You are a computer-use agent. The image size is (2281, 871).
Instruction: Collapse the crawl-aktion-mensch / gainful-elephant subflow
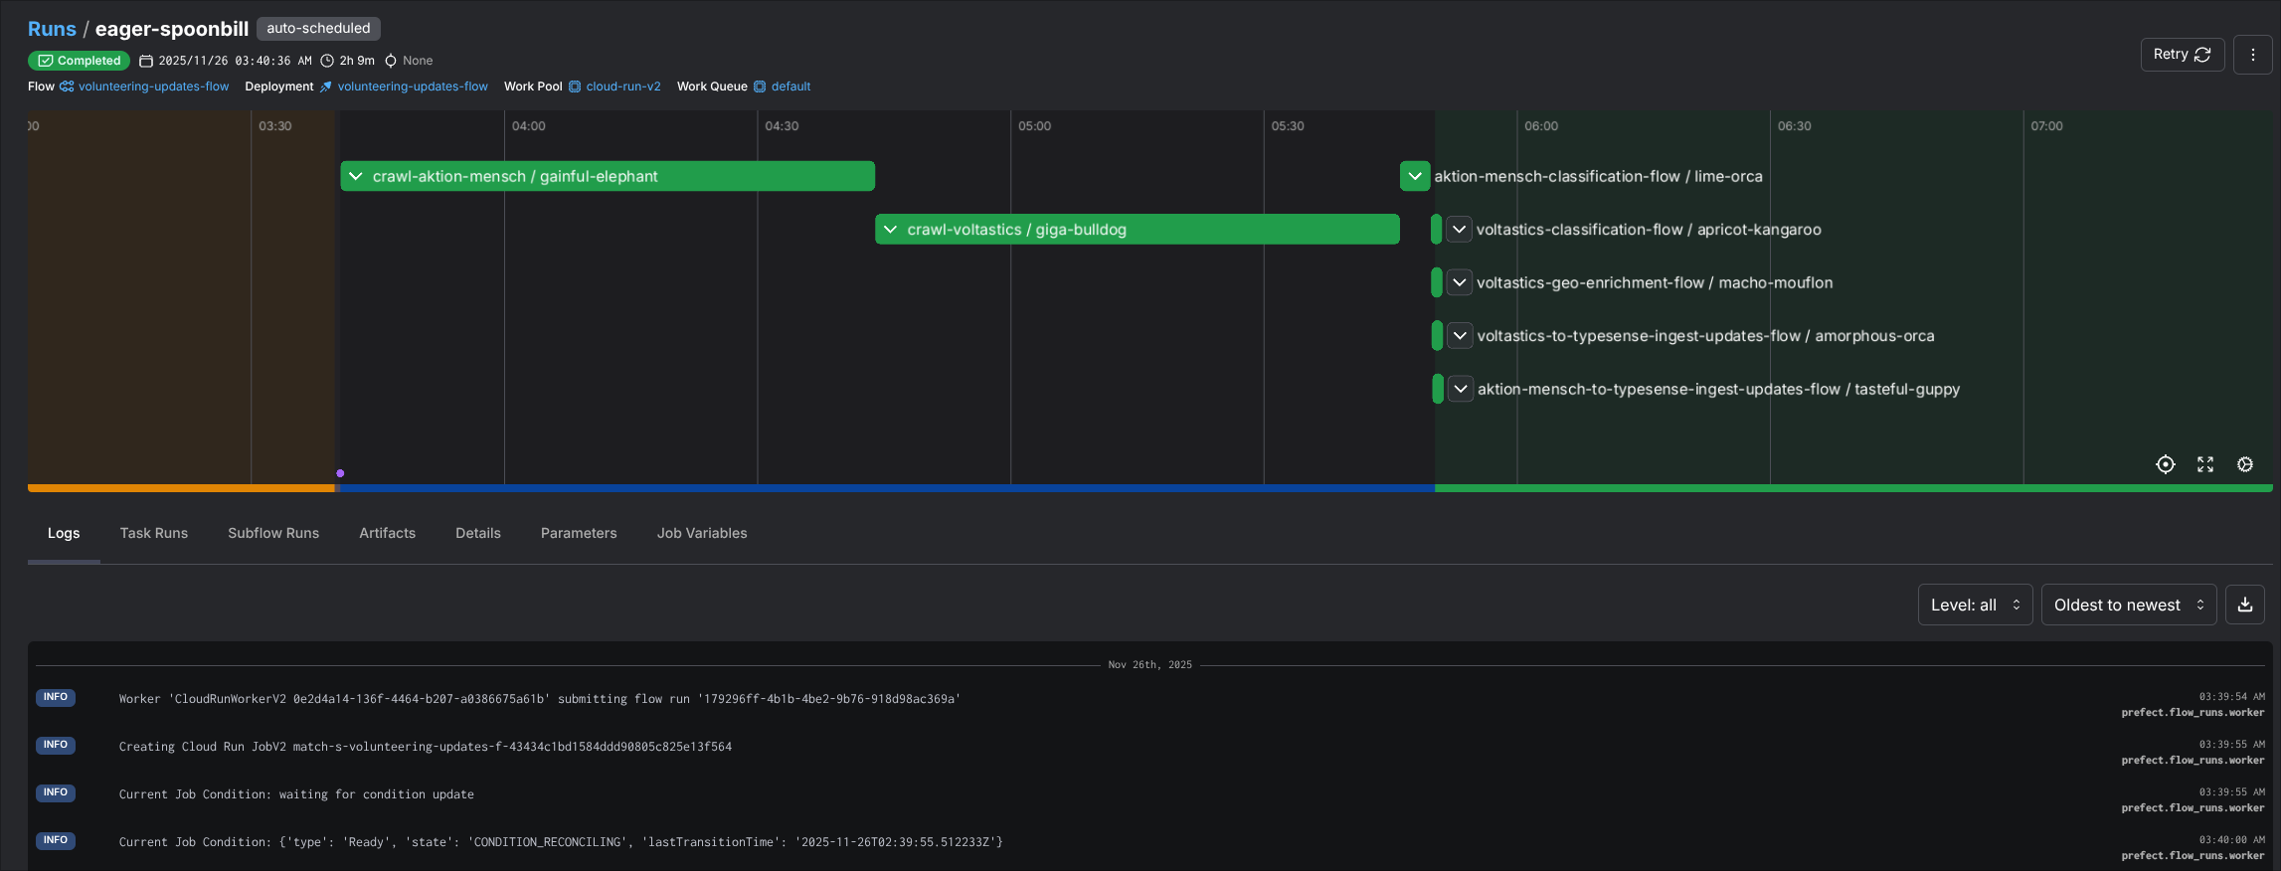click(x=356, y=176)
